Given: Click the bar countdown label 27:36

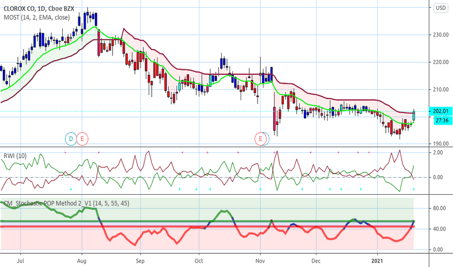Looking at the screenshot, I should pyautogui.click(x=442, y=120).
